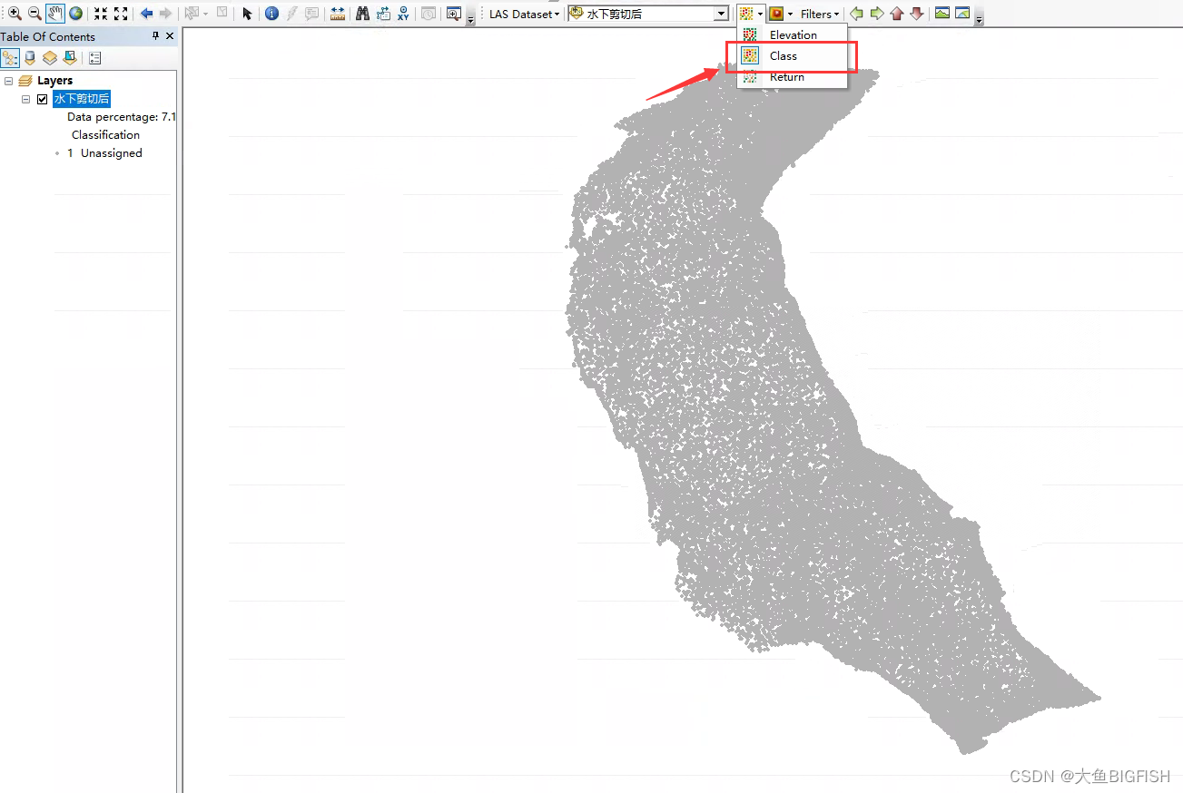Switch TOC to List By Source view

pyautogui.click(x=29, y=57)
